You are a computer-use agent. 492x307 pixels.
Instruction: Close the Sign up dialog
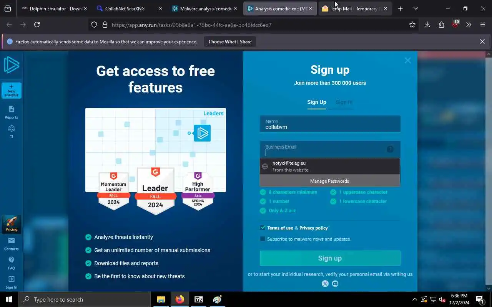(408, 60)
